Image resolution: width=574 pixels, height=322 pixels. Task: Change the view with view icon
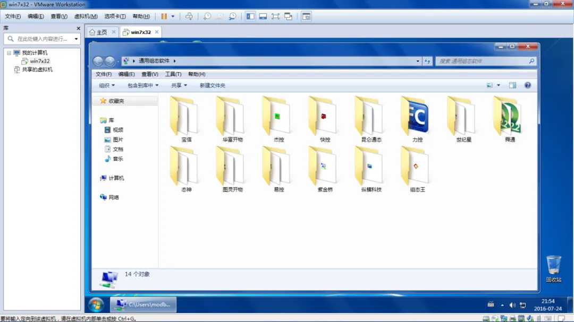point(489,85)
